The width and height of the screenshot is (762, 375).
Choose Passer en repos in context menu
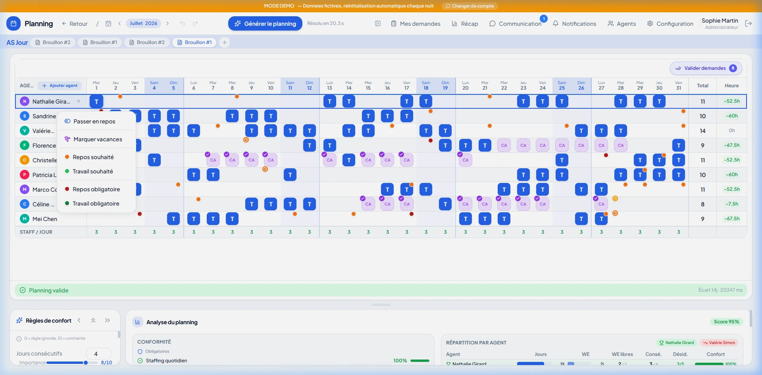coord(96,121)
